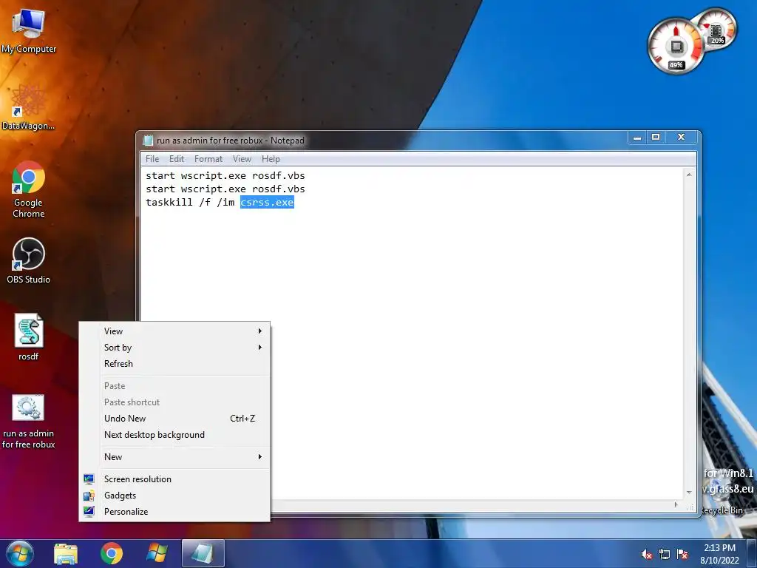
Task: Open the Edit menu in Notepad
Action: [x=176, y=159]
